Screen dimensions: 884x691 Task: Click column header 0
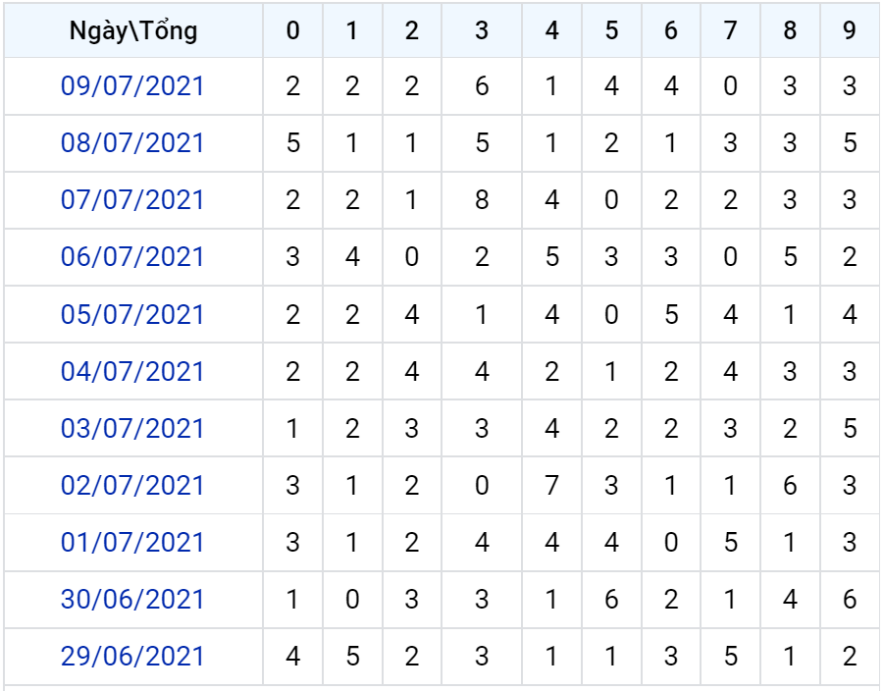(x=292, y=30)
